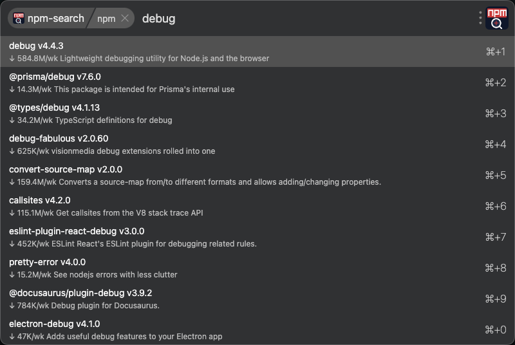Open the vertical three-dot options menu
This screenshot has width=515, height=345.
coord(480,18)
